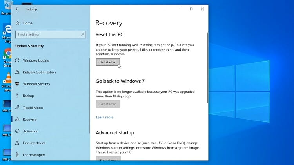The height and width of the screenshot is (165, 294).
Task: Open Windows Update settings
Action: click(x=36, y=60)
